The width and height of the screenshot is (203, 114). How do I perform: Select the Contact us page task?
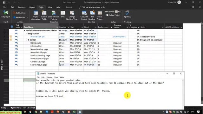point(37,62)
